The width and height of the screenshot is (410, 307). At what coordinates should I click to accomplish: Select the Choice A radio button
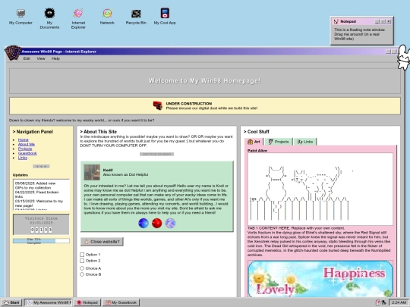(82, 268)
